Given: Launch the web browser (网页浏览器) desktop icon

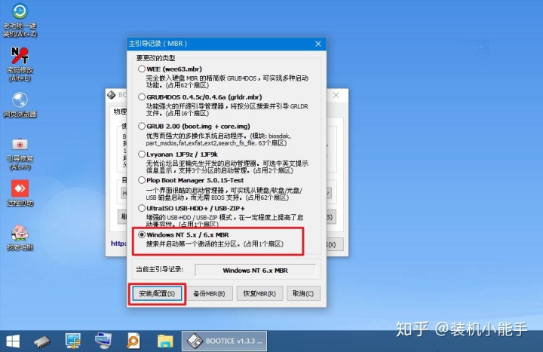Looking at the screenshot, I should point(20,105).
